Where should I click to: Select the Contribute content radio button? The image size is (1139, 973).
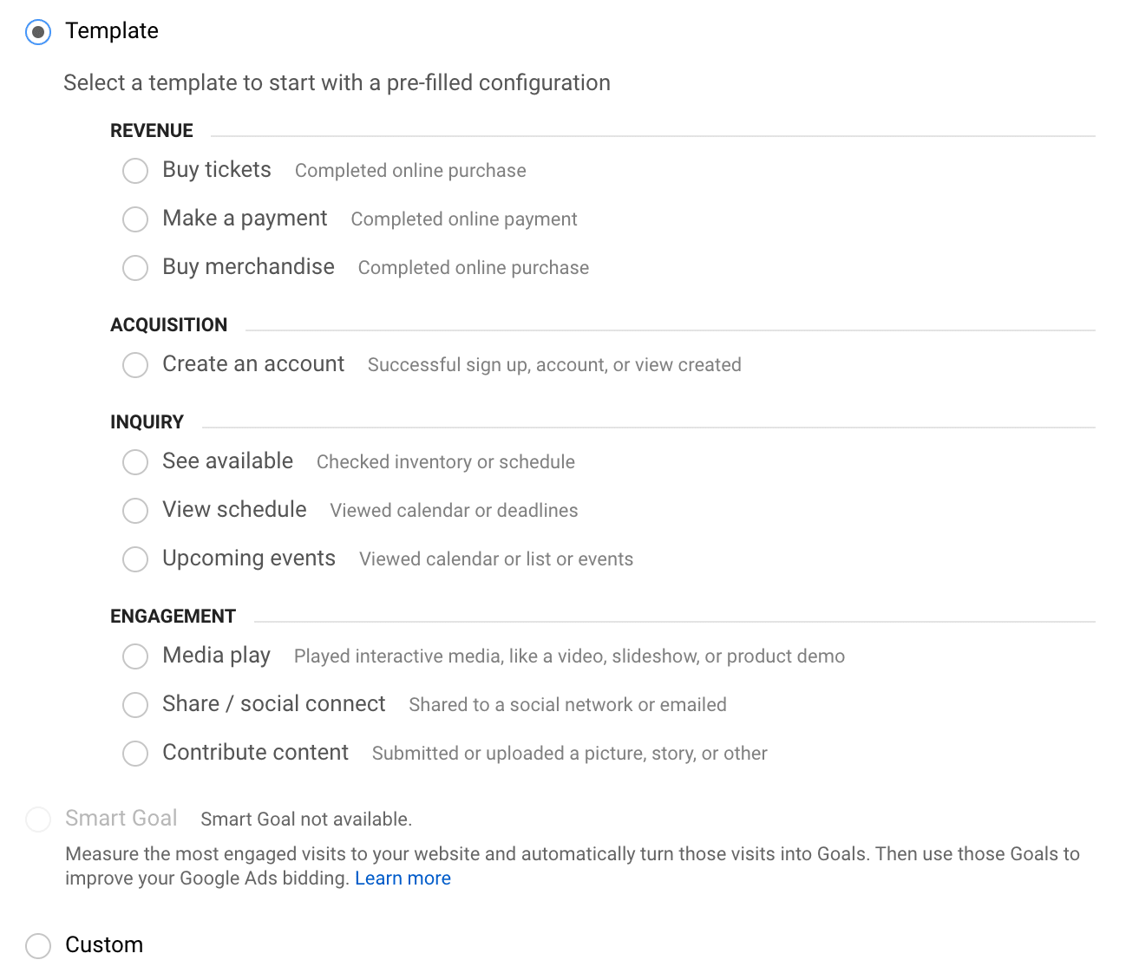coord(135,754)
